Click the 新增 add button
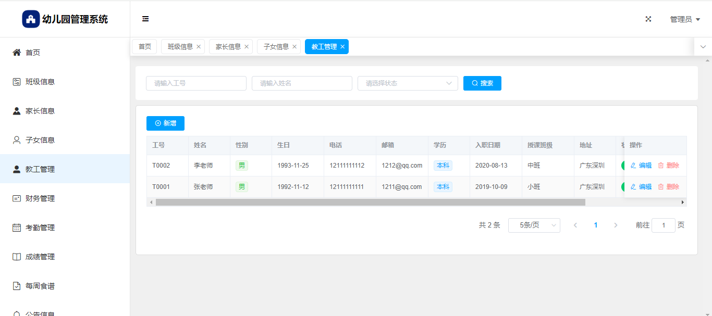Image resolution: width=712 pixels, height=316 pixels. pos(165,123)
